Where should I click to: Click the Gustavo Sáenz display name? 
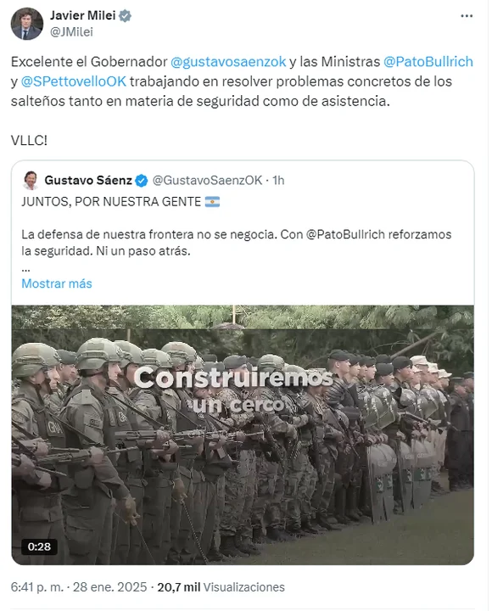[x=88, y=181]
